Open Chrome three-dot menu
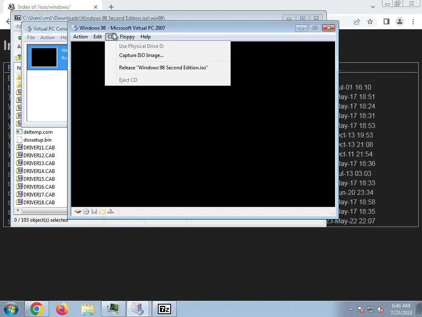This screenshot has height=317, width=422. pyautogui.click(x=413, y=21)
